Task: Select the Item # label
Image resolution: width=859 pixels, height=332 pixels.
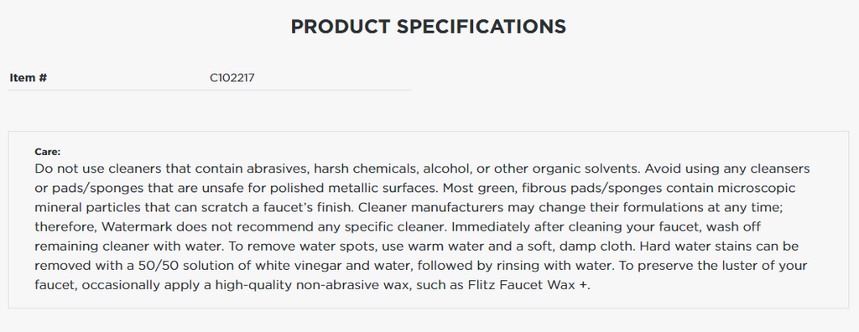Action: coord(28,78)
